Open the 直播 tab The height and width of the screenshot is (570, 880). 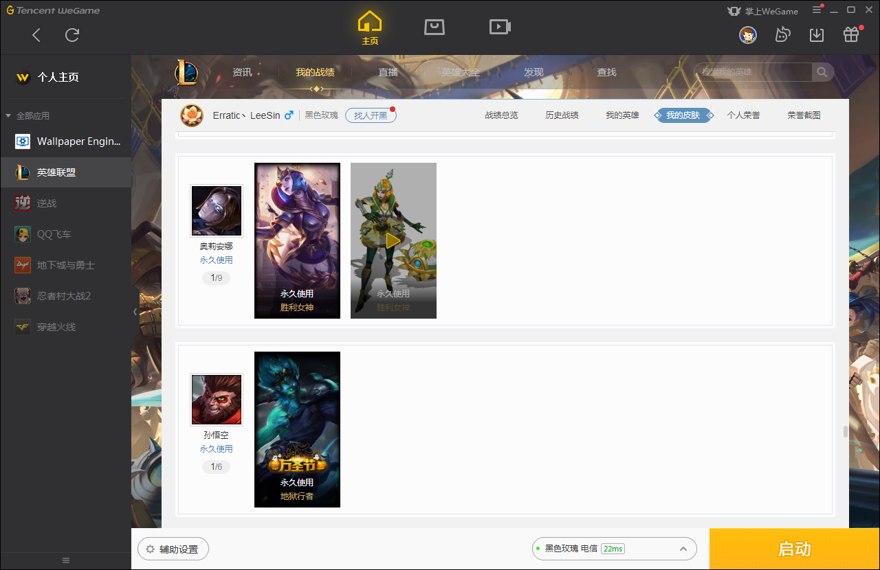388,72
